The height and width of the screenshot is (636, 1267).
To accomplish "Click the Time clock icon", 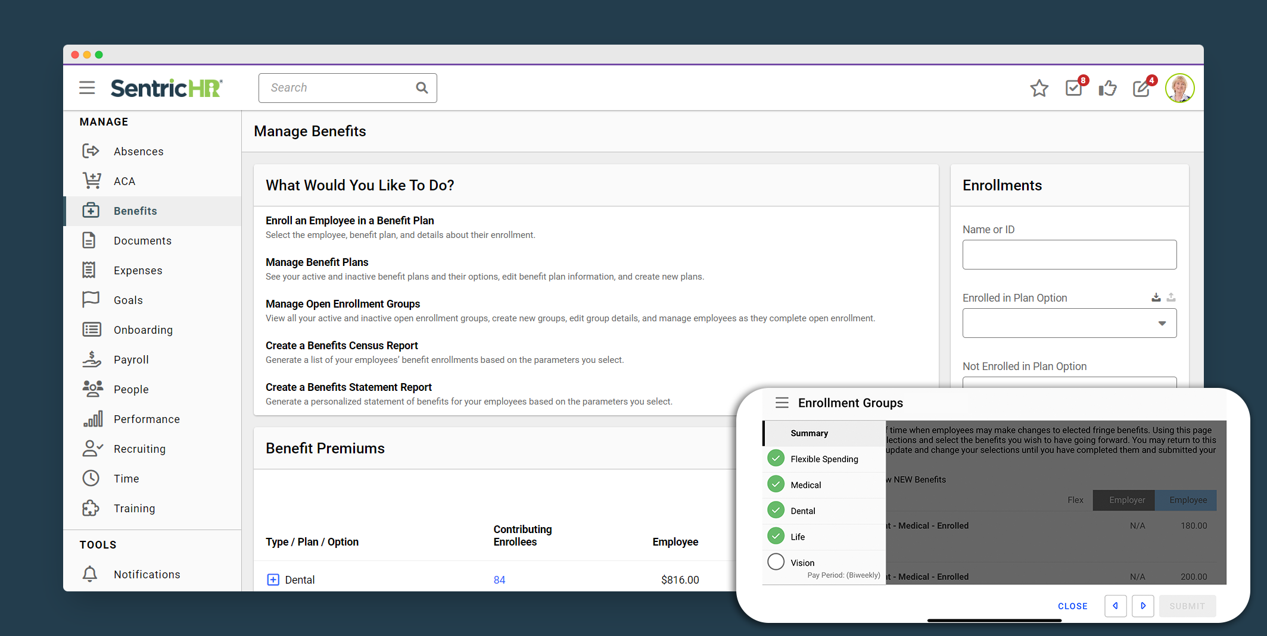I will click(91, 478).
